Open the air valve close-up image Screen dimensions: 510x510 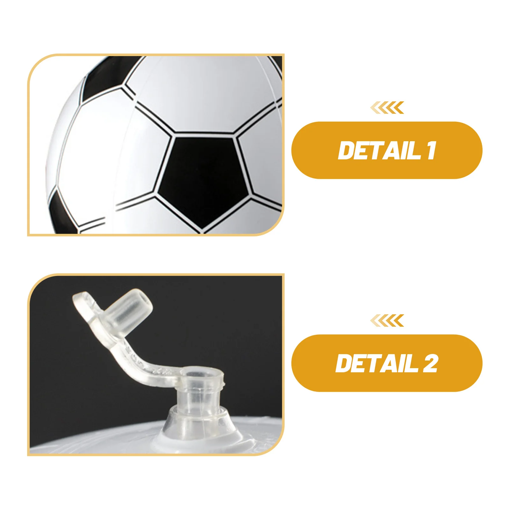(x=156, y=365)
